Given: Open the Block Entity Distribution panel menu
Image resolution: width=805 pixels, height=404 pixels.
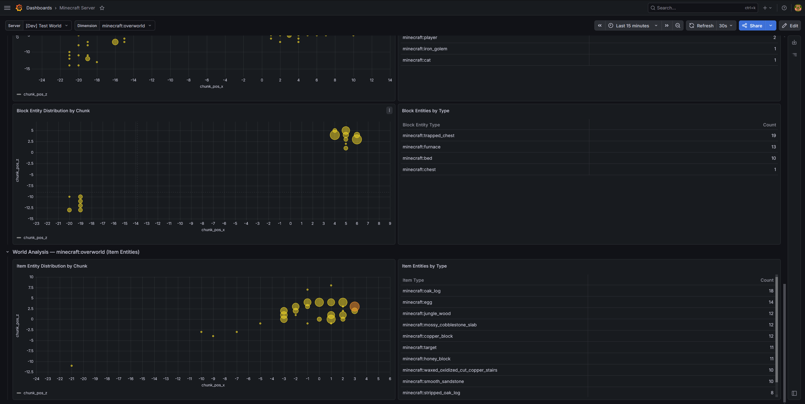Looking at the screenshot, I should [389, 110].
